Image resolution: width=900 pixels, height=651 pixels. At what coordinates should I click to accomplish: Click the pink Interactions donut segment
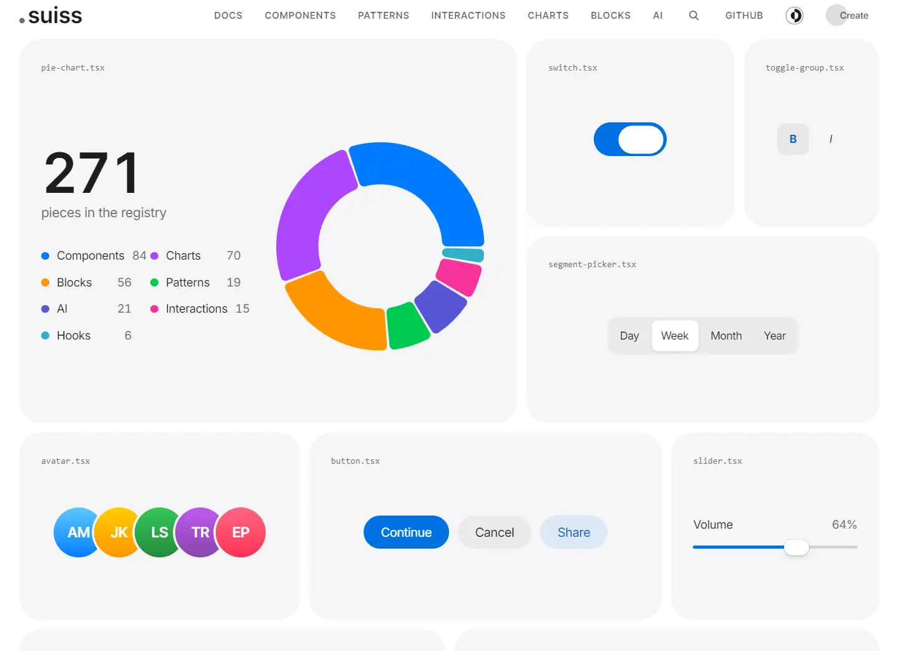point(459,276)
